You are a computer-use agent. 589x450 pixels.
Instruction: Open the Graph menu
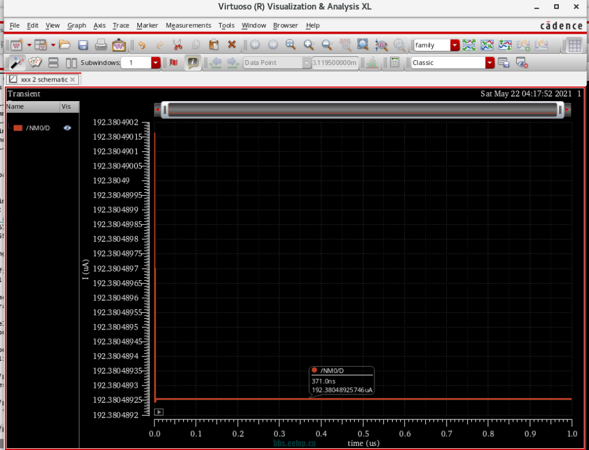click(x=77, y=25)
